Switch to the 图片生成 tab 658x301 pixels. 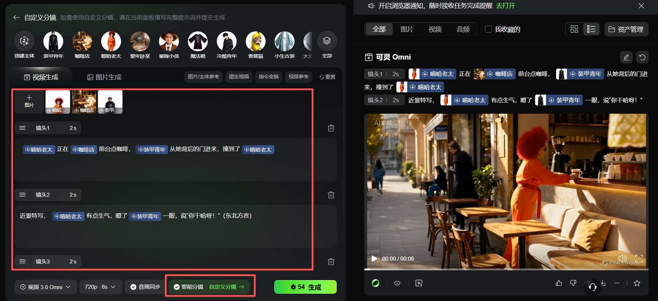[x=104, y=77]
